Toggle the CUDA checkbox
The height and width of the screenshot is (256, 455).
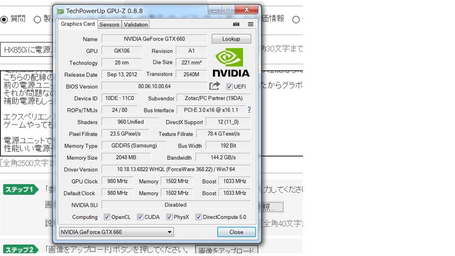tap(140, 217)
